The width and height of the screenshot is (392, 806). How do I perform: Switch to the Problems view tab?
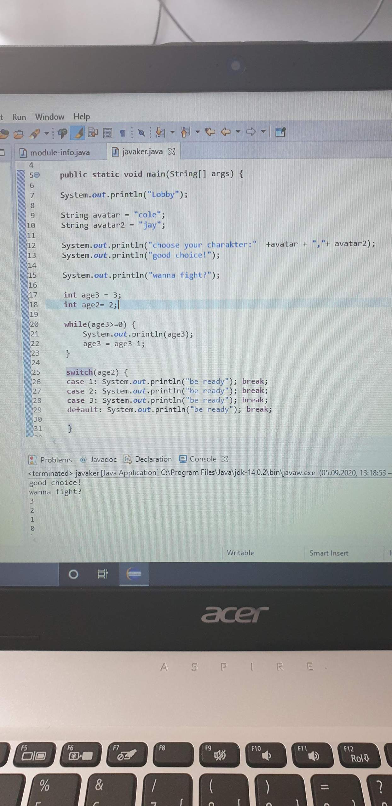(x=56, y=460)
